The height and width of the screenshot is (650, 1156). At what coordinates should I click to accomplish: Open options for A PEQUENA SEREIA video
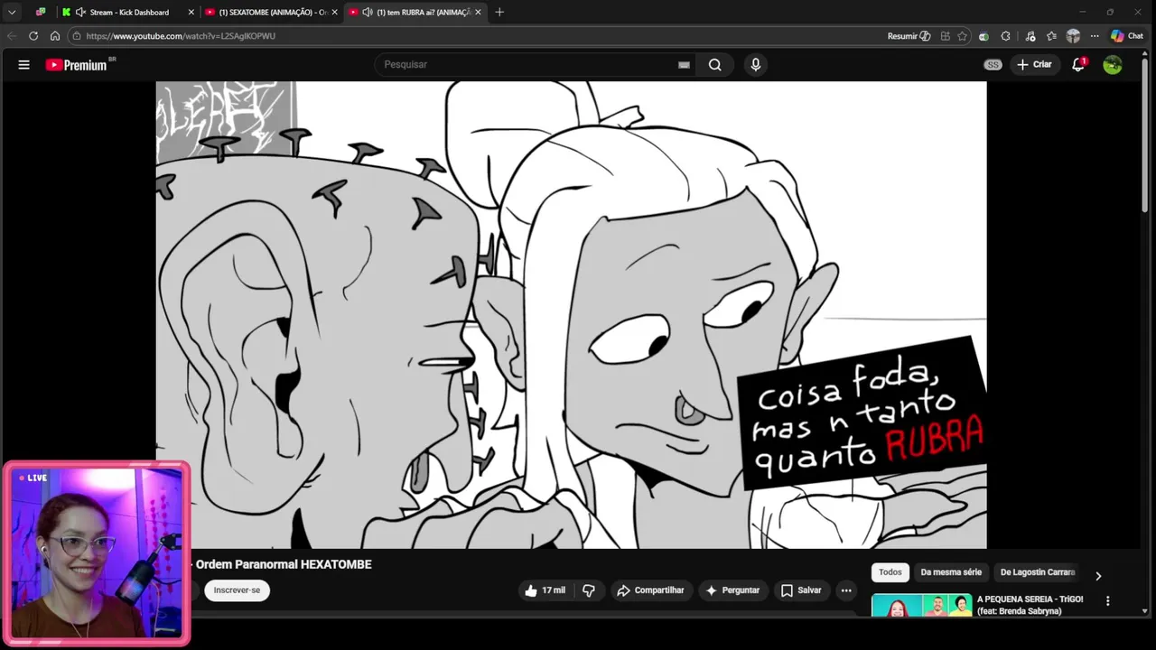[x=1108, y=600]
